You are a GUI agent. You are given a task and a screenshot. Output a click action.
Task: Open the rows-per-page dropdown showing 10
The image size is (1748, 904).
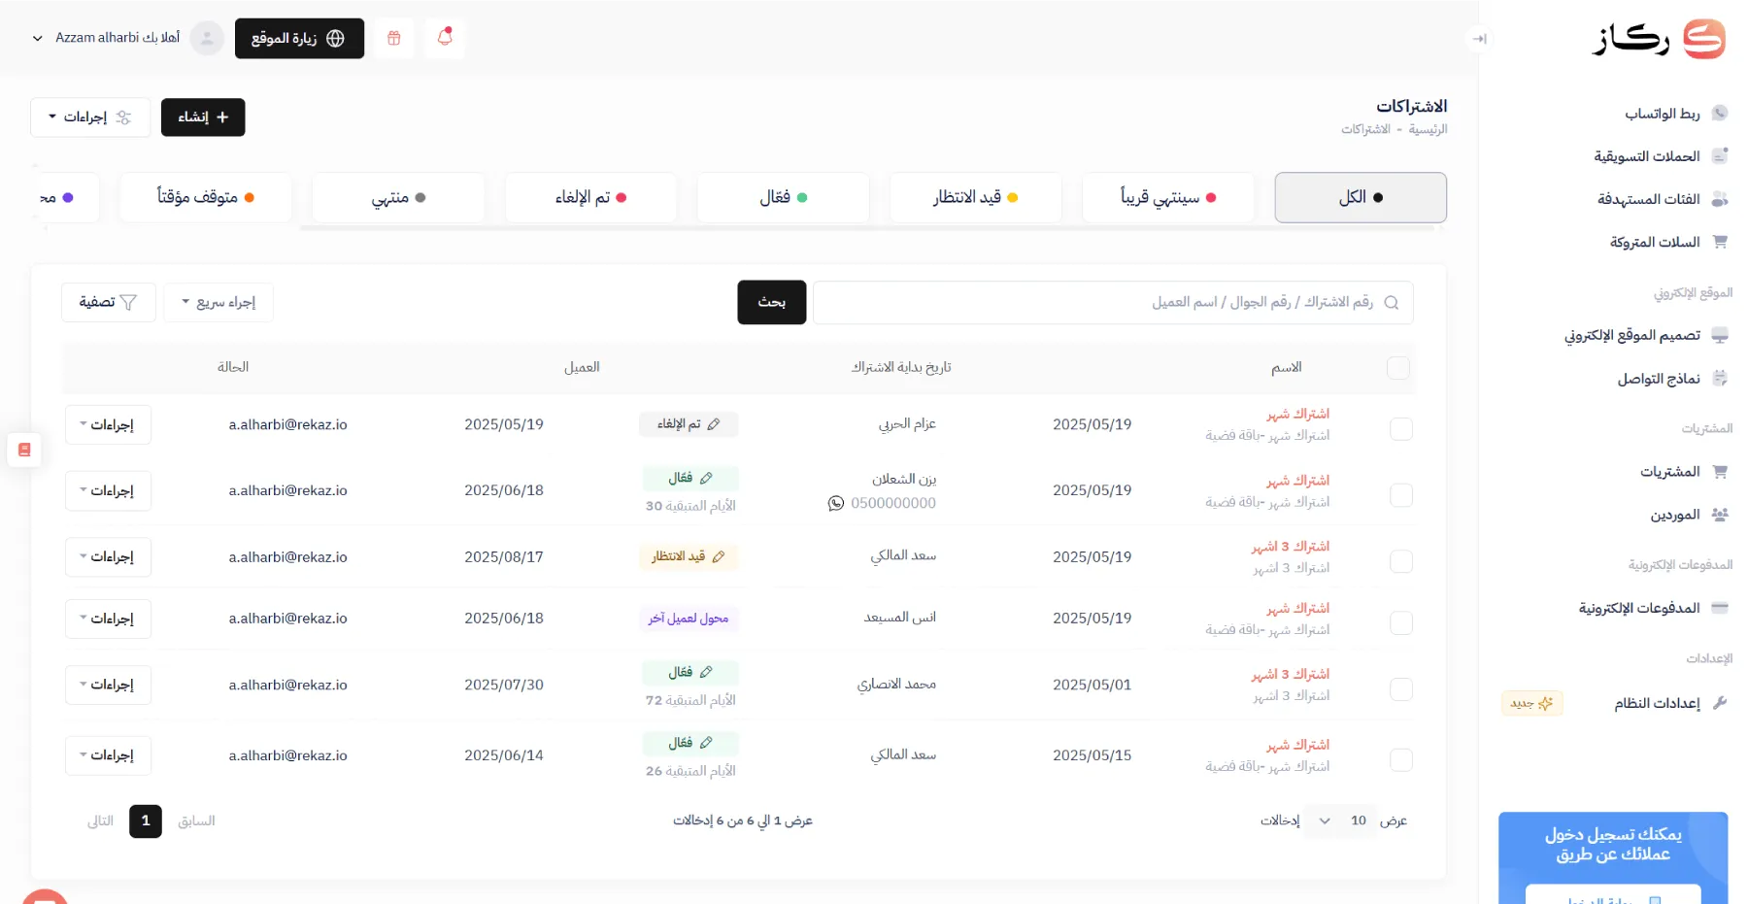[x=1340, y=820]
